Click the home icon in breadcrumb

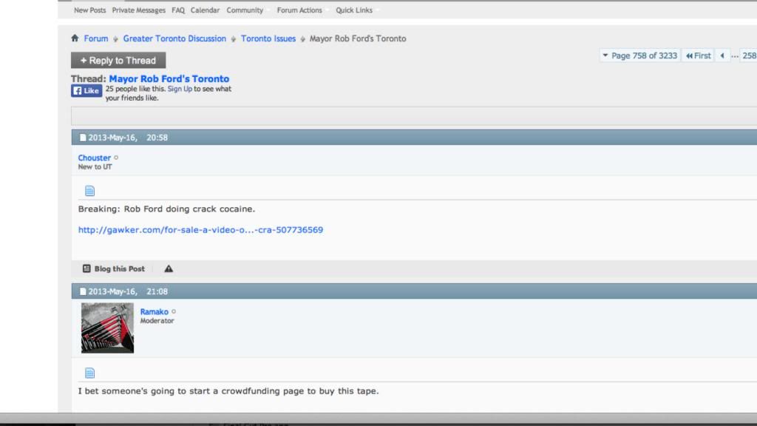75,38
